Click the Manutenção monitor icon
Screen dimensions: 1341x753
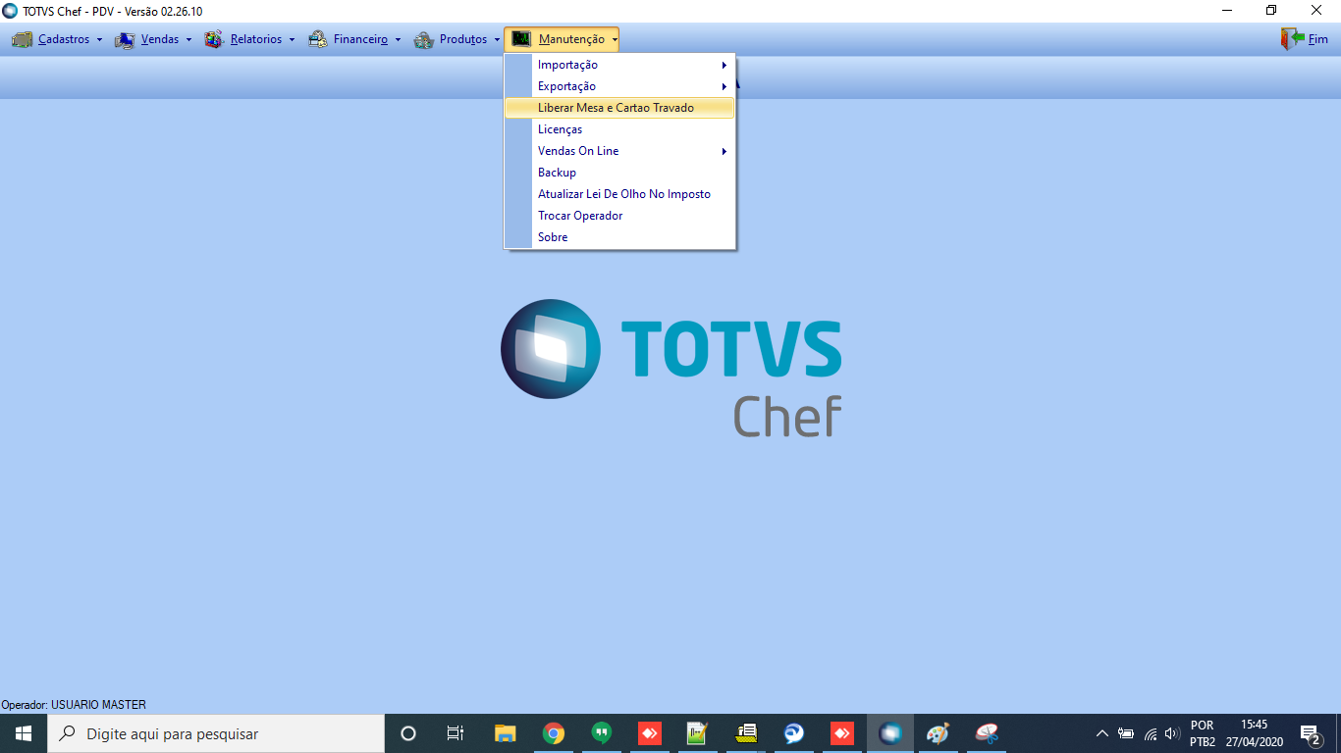point(521,39)
